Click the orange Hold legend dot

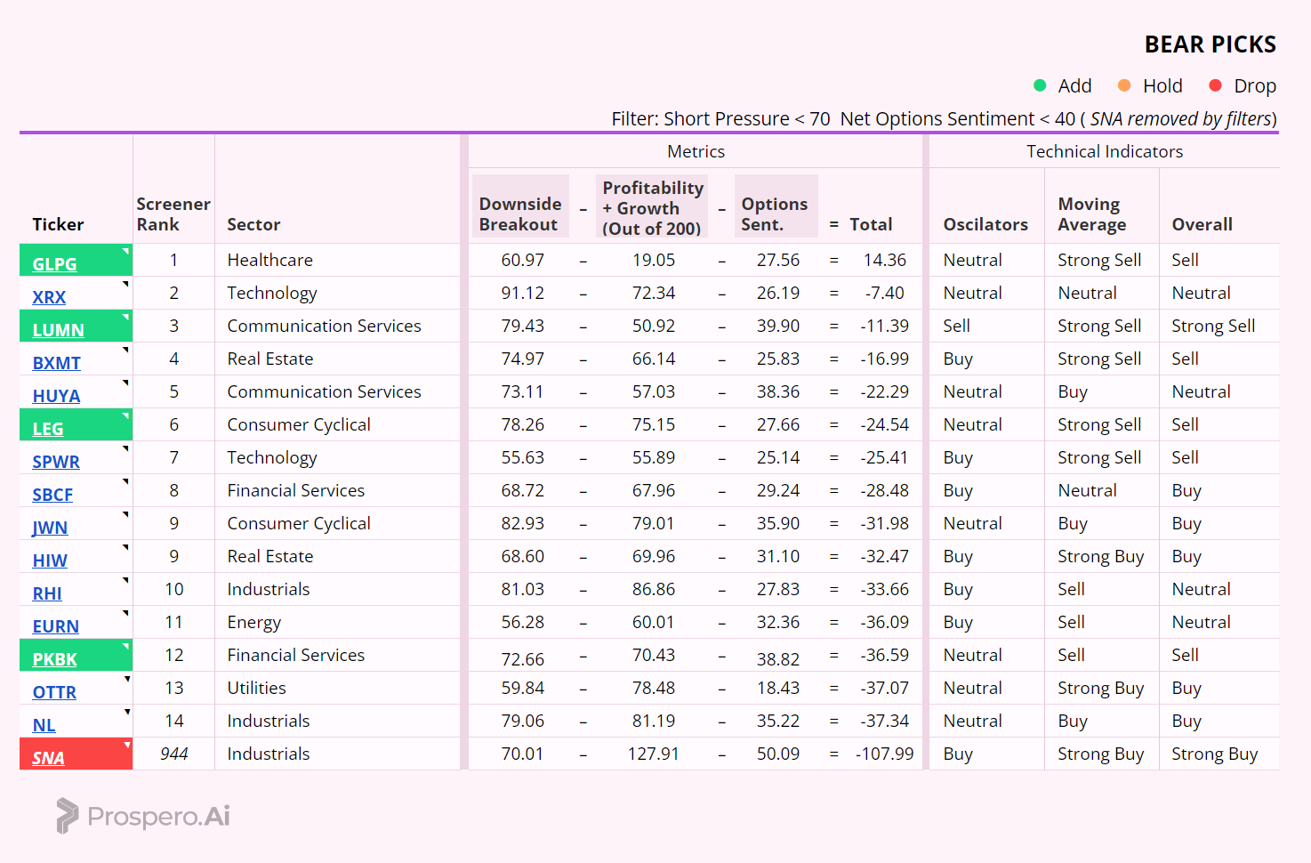pos(1124,85)
